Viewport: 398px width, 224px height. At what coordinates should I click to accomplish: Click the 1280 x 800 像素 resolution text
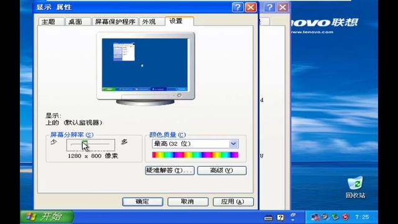click(x=93, y=156)
